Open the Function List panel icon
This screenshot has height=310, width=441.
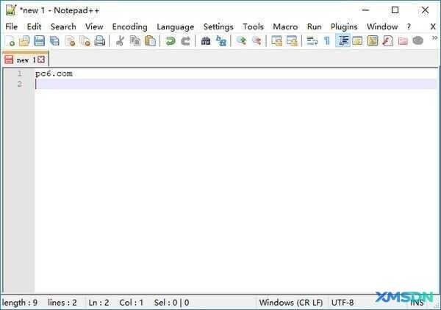(x=388, y=41)
